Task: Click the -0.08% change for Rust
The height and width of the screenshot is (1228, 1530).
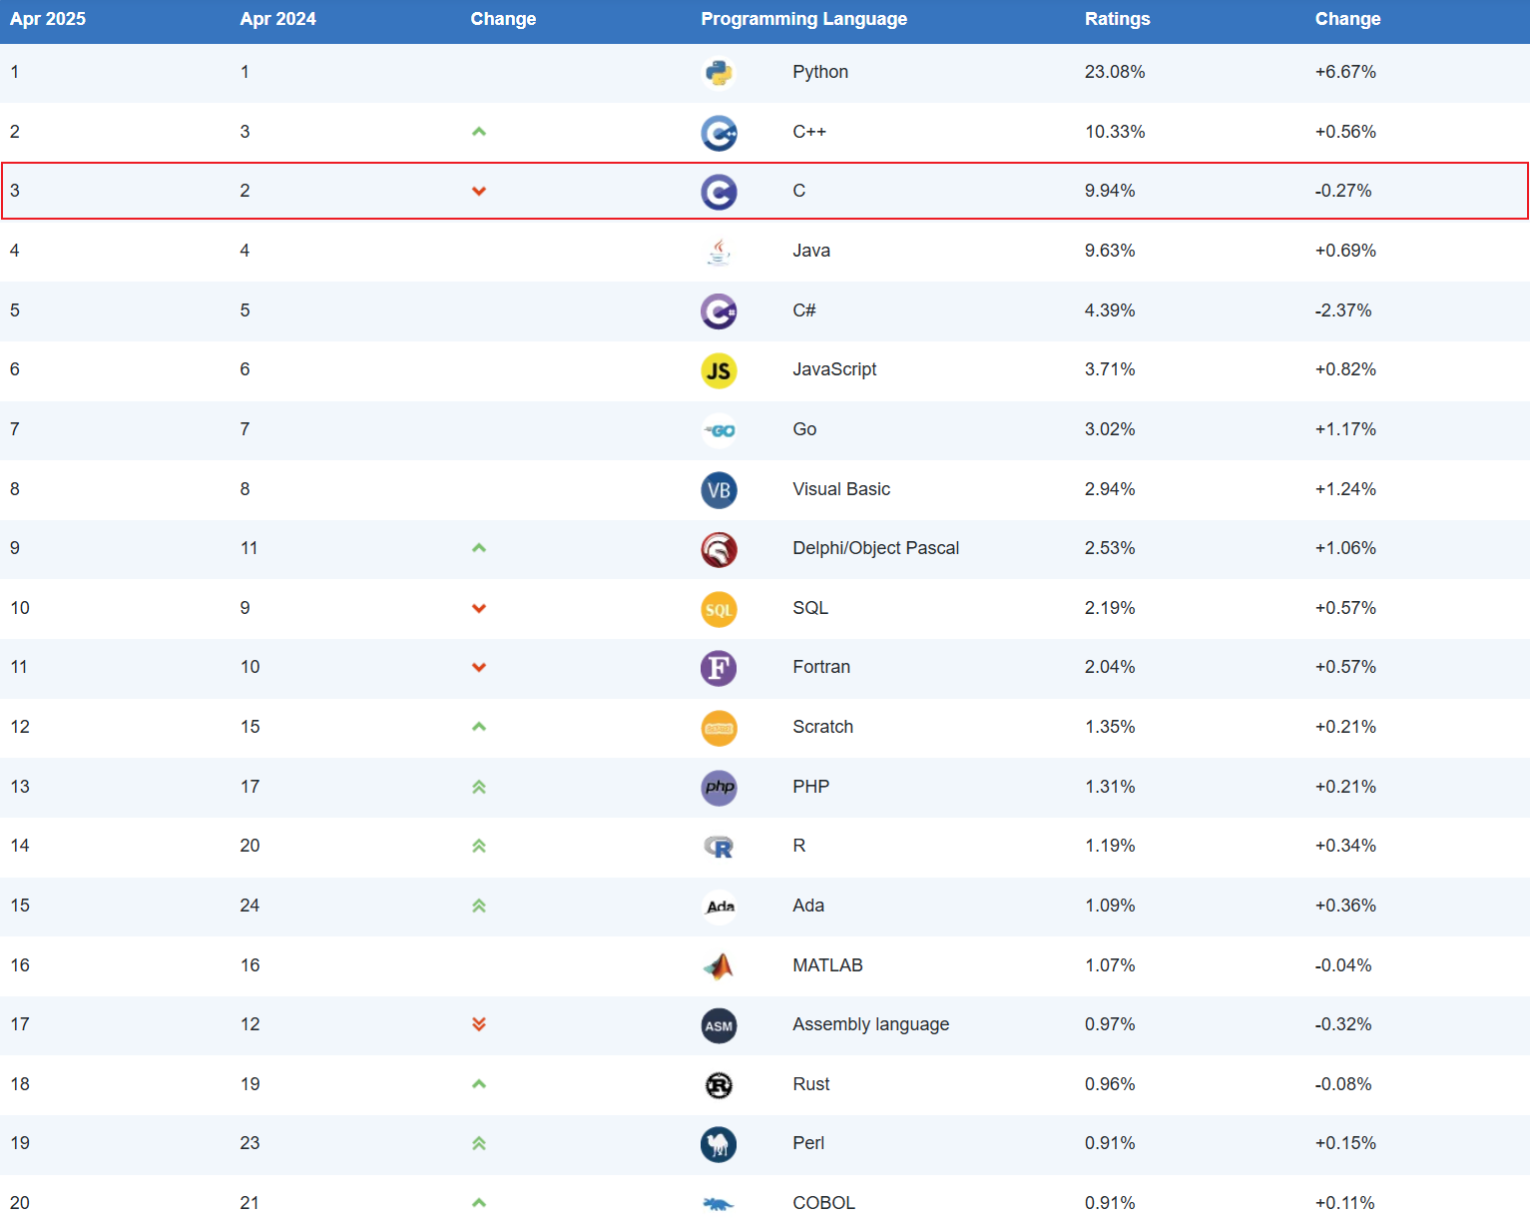Action: click(x=1343, y=1084)
